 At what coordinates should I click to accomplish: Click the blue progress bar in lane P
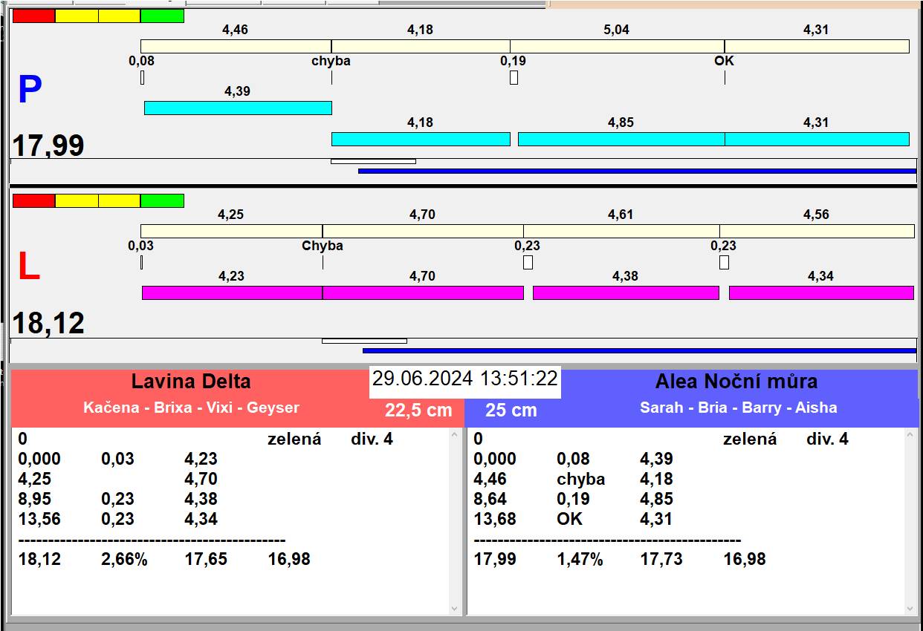637,171
